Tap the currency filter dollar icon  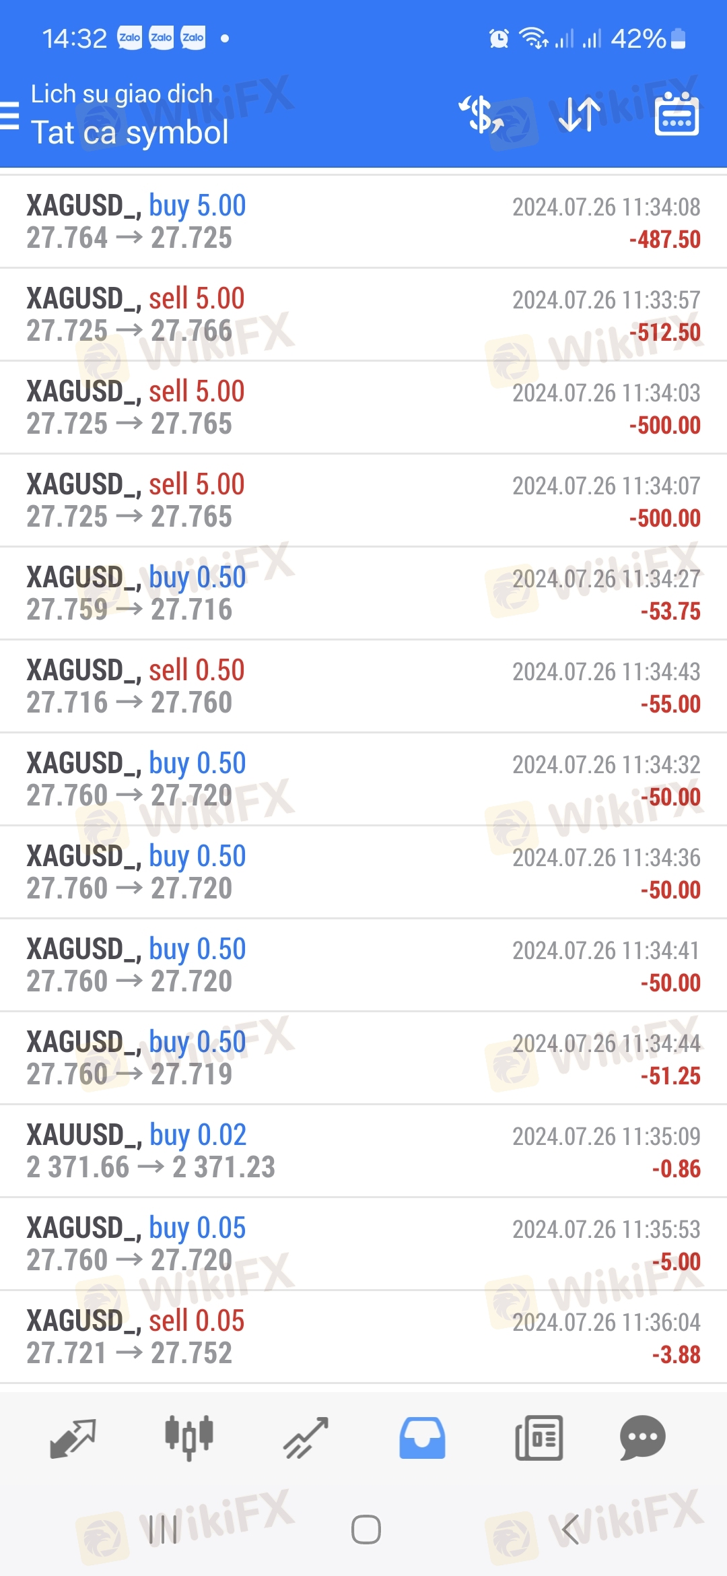click(x=482, y=114)
